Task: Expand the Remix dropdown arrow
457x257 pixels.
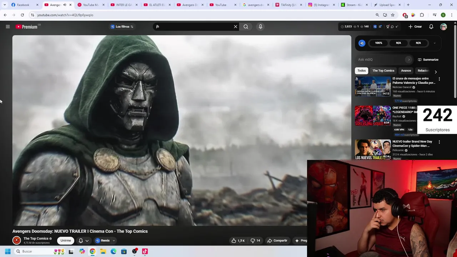Action: (114, 241)
